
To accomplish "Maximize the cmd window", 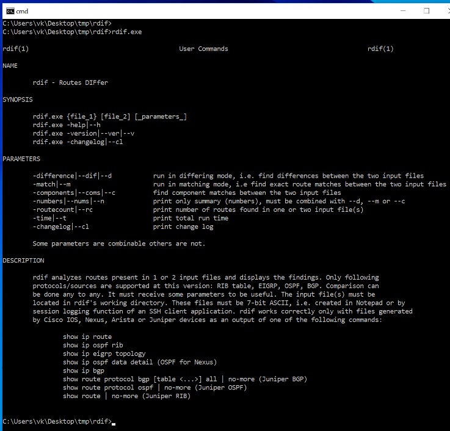I will coord(426,11).
